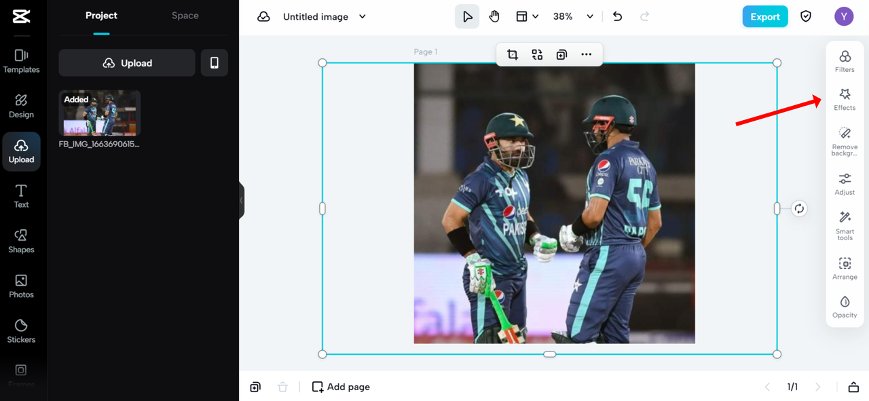Image resolution: width=869 pixels, height=401 pixels.
Task: Click the Add page button
Action: pyautogui.click(x=341, y=387)
